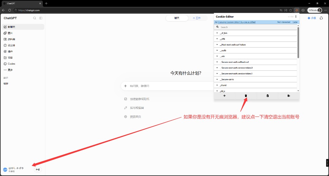Expand the _dd_s cookie row

click(x=255, y=91)
